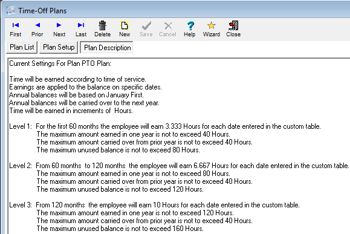Create a New time-off plan

[125, 29]
